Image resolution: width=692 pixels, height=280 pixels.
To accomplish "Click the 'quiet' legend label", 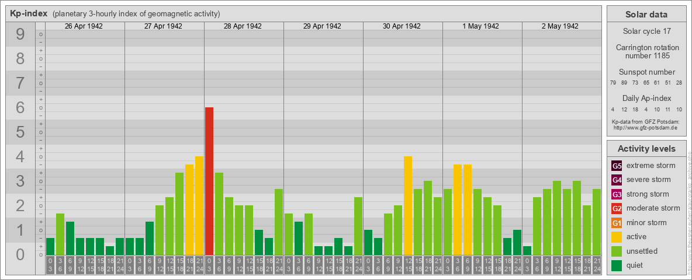I will 636,265.
